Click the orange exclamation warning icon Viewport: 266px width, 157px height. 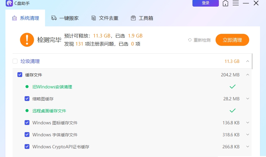click(27, 40)
